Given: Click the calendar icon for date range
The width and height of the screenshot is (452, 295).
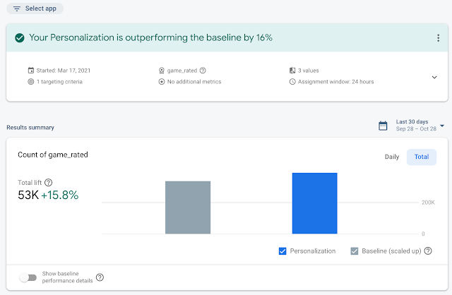Looking at the screenshot, I should (x=383, y=126).
